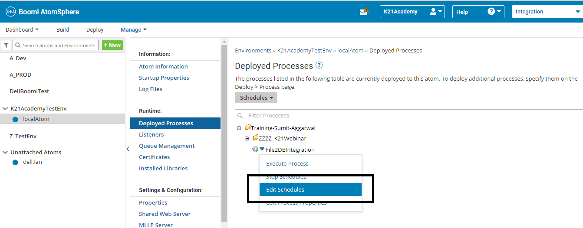Viewport: 583px width, 228px height.
Task: Open the MLLP Server link
Action: point(156,225)
